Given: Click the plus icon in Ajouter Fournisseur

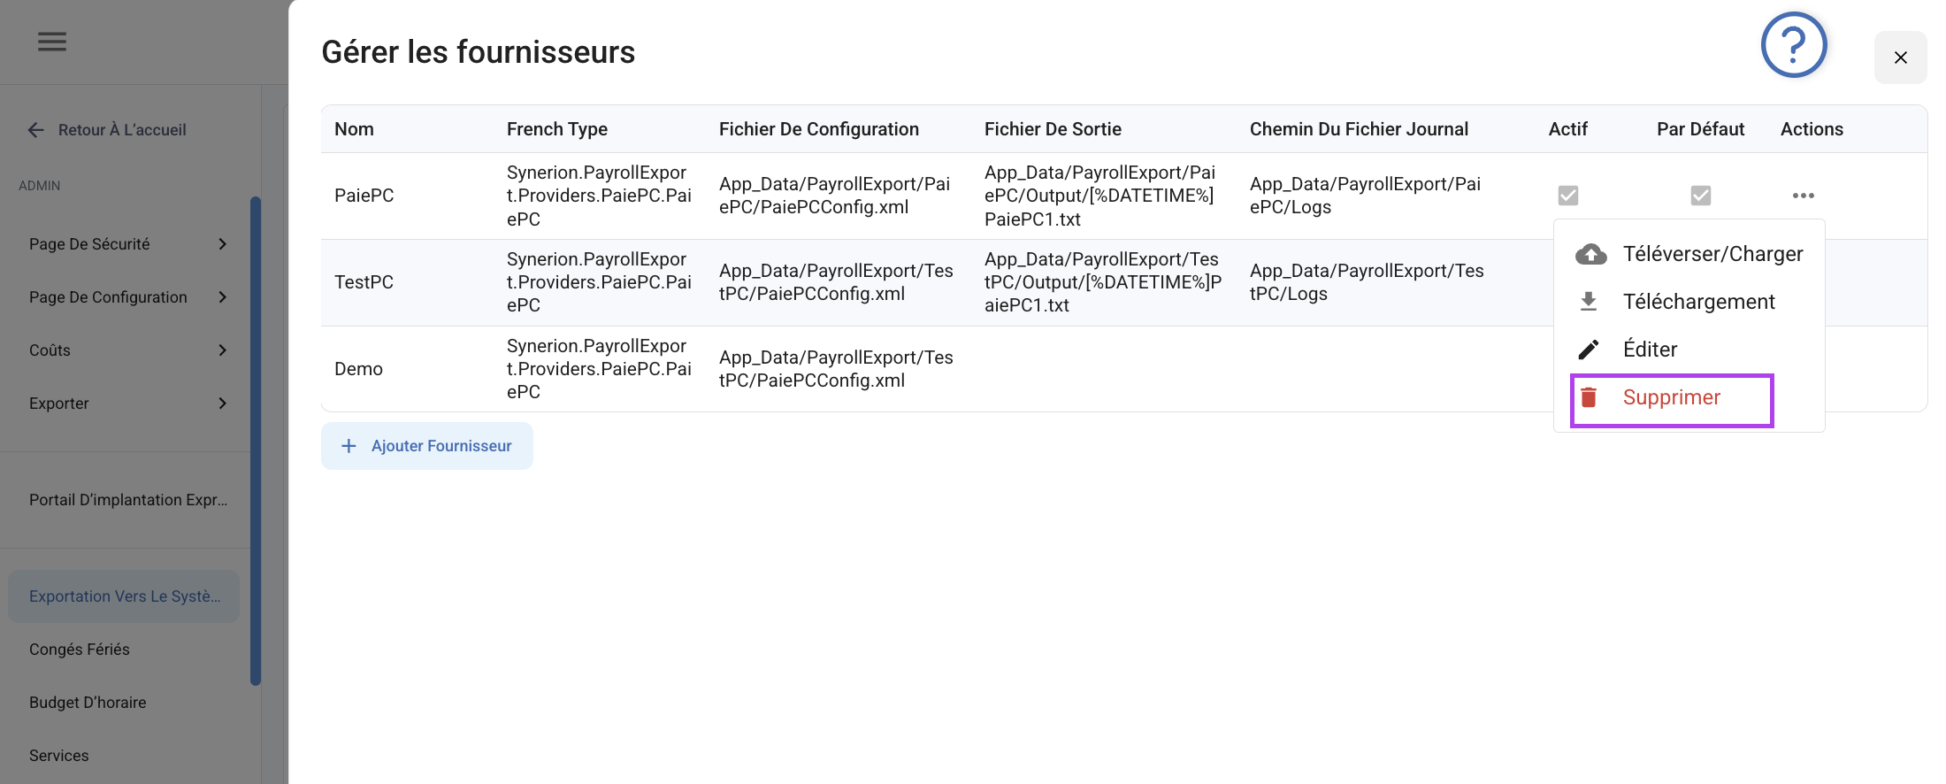Looking at the screenshot, I should click(349, 446).
